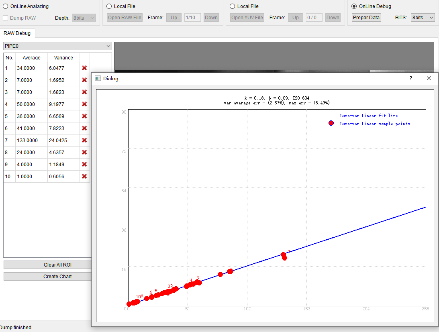Screen dimensions: 439x332
Task: Click the Variance column header
Action: [63, 58]
